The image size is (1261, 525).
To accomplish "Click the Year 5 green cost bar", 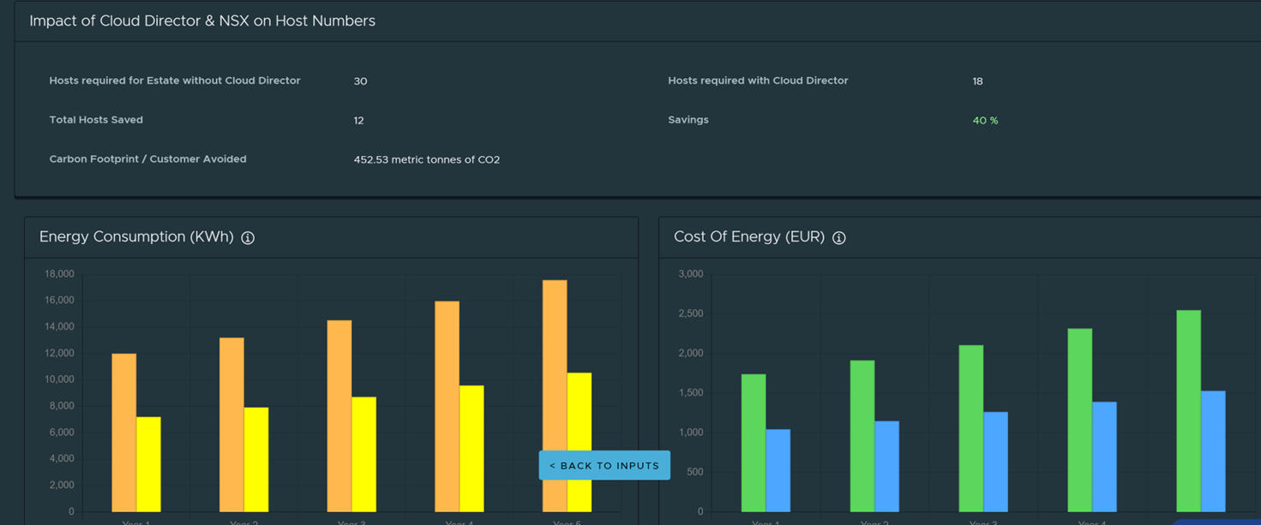I will coord(1189,411).
